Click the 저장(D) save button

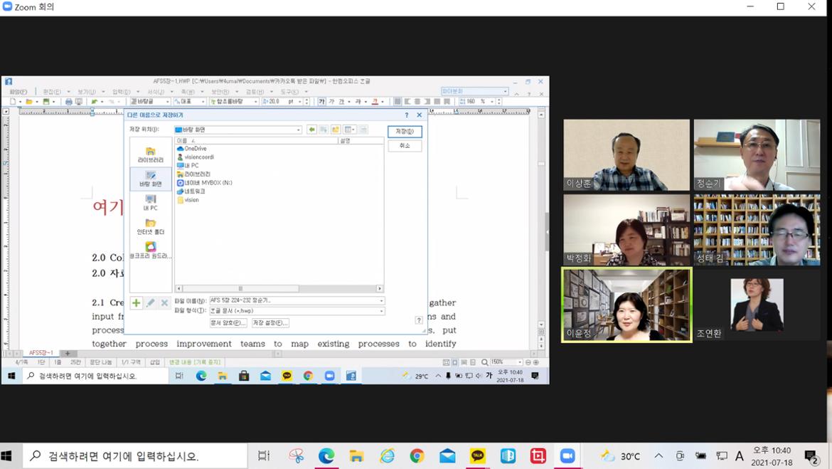tap(405, 132)
